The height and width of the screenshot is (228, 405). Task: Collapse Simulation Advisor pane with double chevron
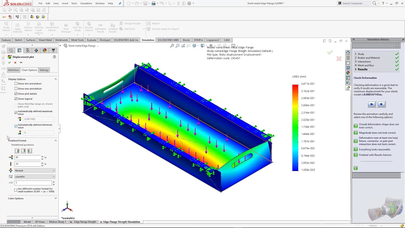click(353, 40)
